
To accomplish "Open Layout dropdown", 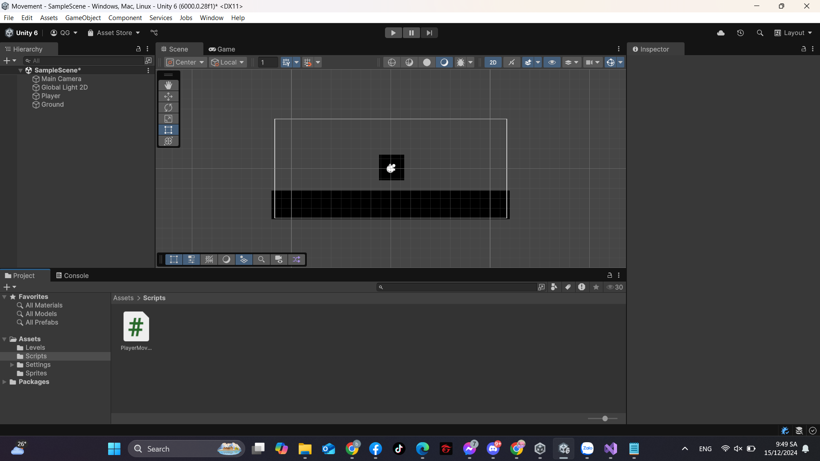I will coord(793,33).
